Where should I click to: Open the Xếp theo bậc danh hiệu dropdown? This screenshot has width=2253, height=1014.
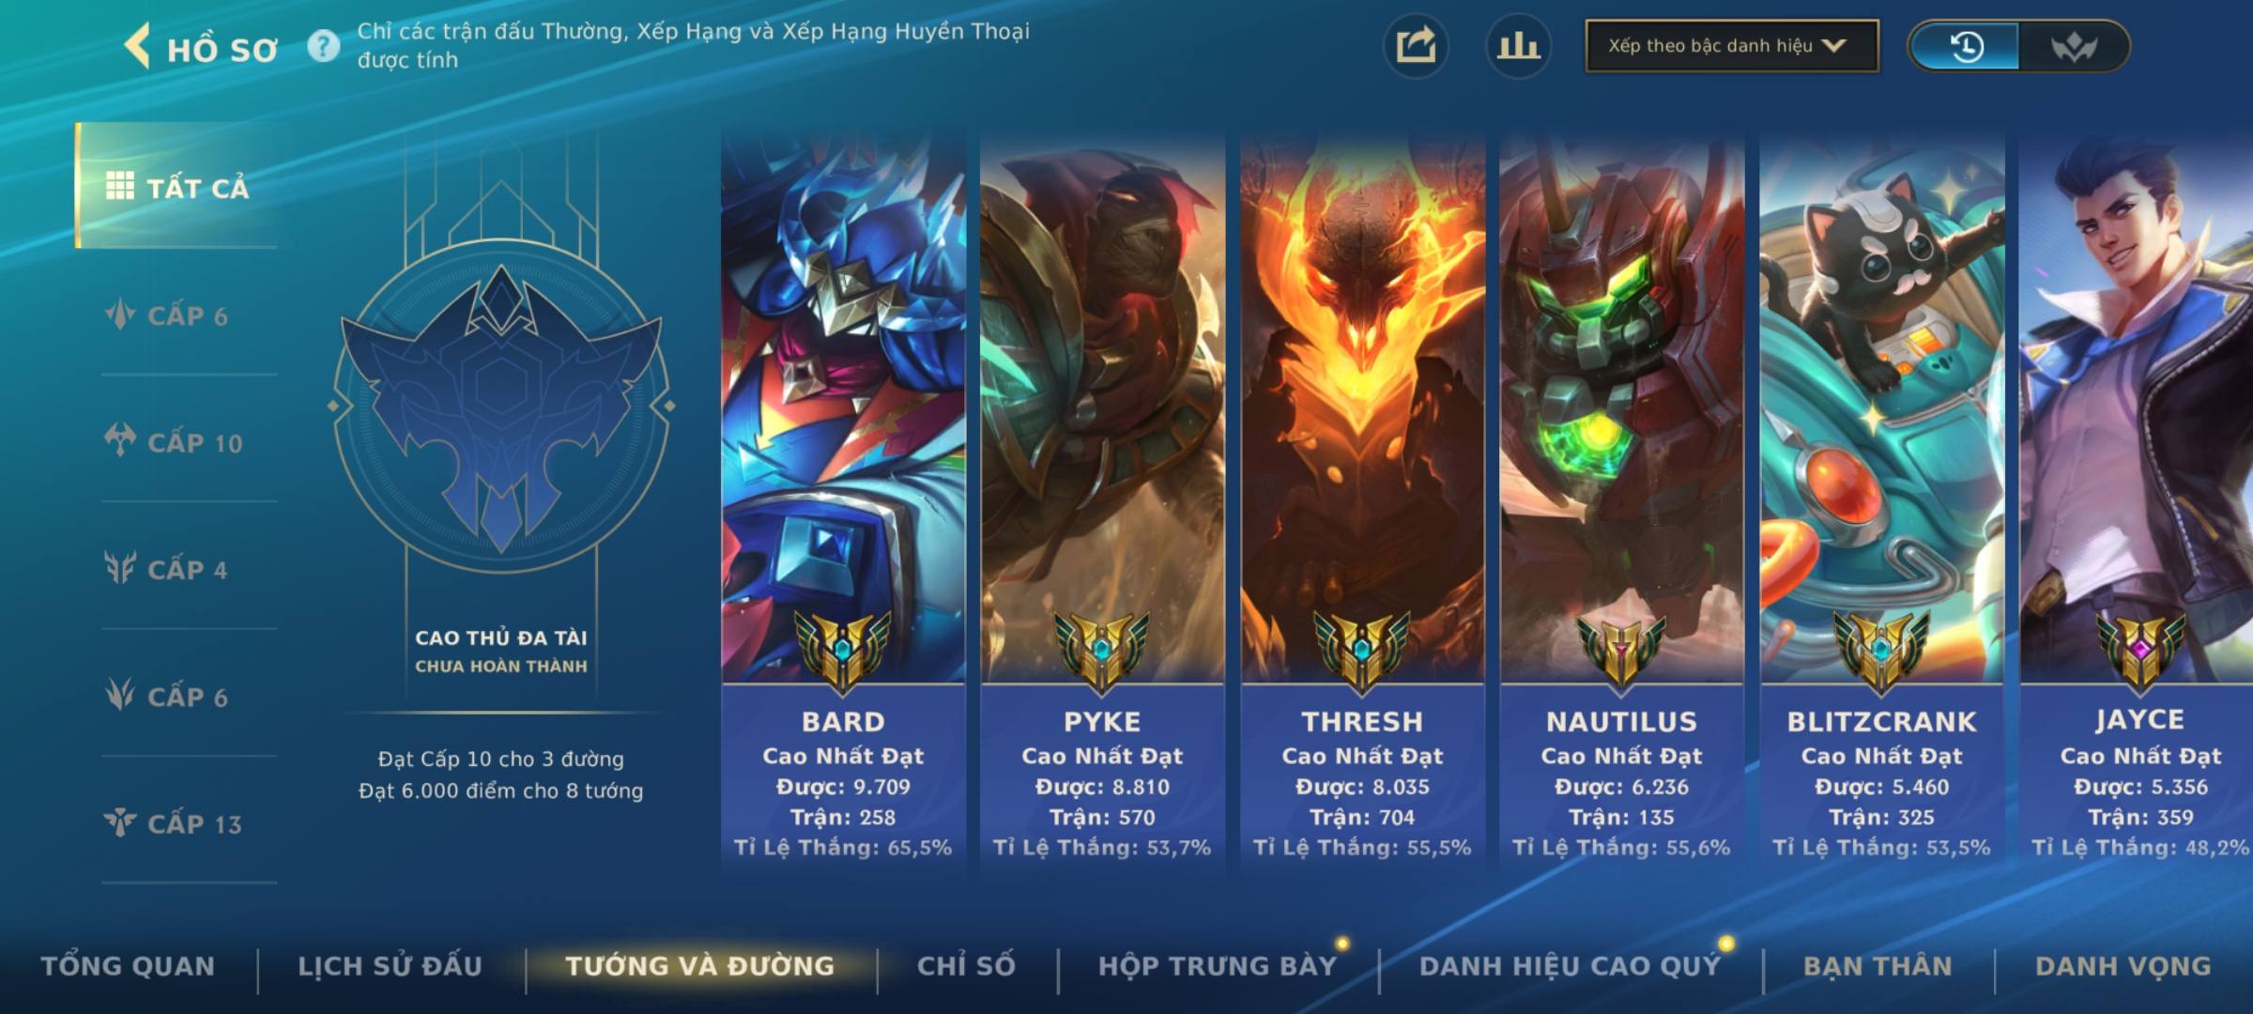coord(1732,46)
